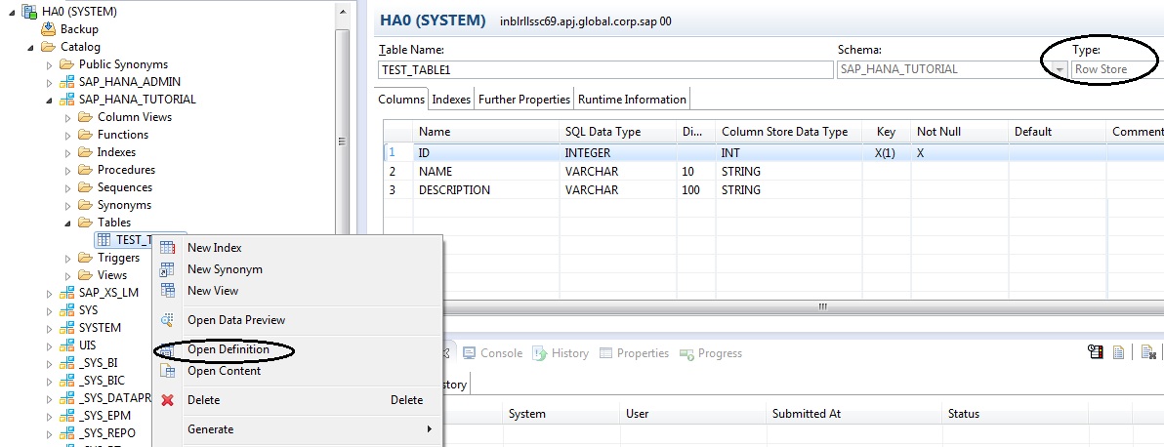Collapse the SAP_HANA_TUTORIAL schema
1164x447 pixels.
(x=49, y=101)
